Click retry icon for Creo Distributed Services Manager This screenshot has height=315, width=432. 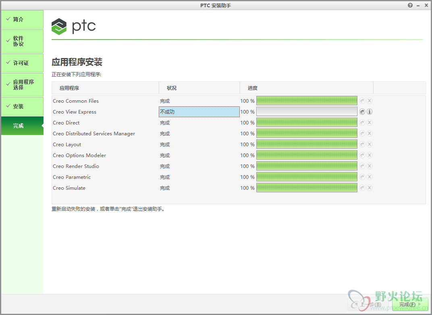362,133
